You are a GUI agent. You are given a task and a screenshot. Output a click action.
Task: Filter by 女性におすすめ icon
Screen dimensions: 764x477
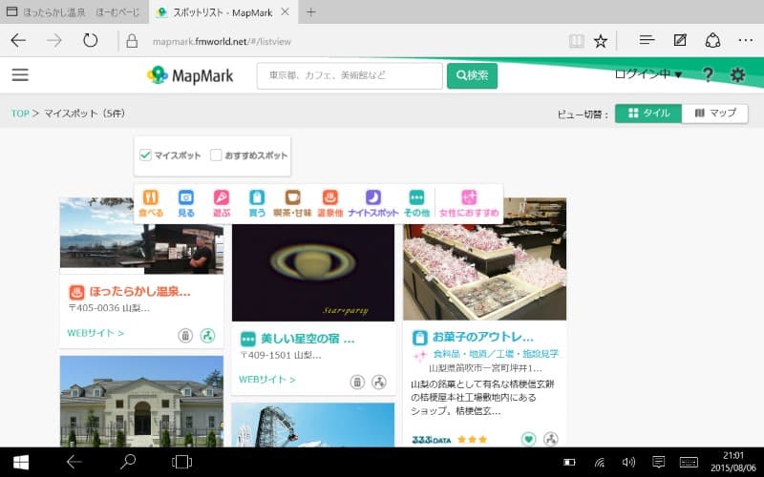click(x=469, y=202)
